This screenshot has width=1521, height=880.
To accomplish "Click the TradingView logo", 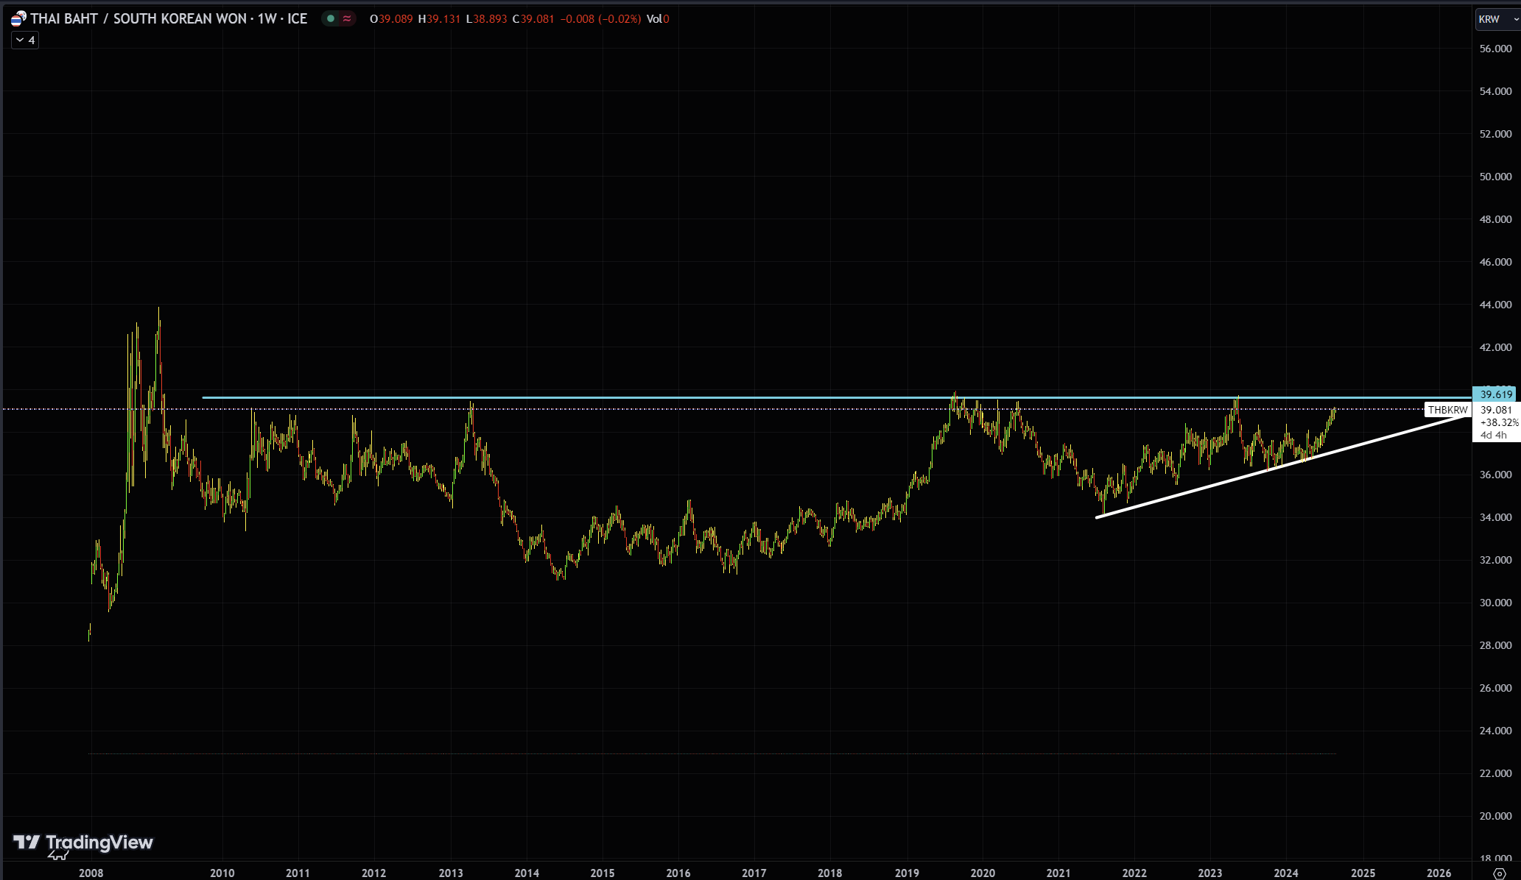I will [83, 842].
